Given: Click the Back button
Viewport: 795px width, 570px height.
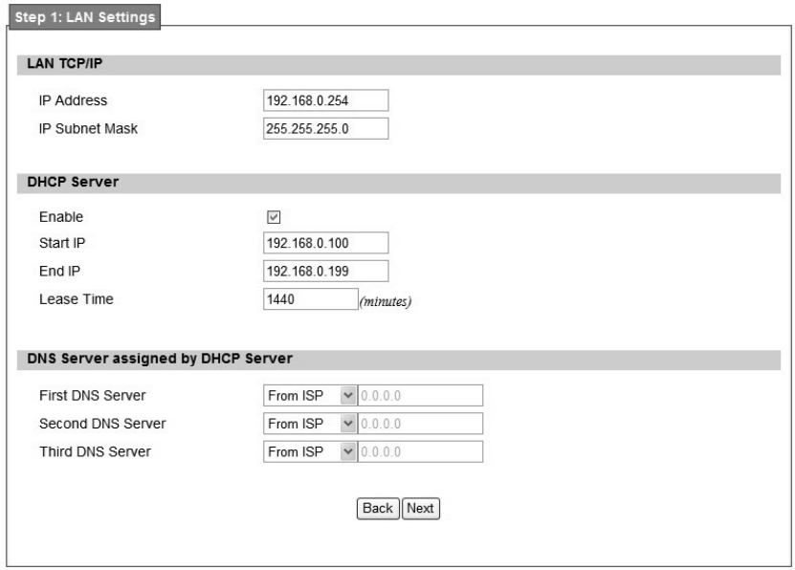Looking at the screenshot, I should point(378,508).
